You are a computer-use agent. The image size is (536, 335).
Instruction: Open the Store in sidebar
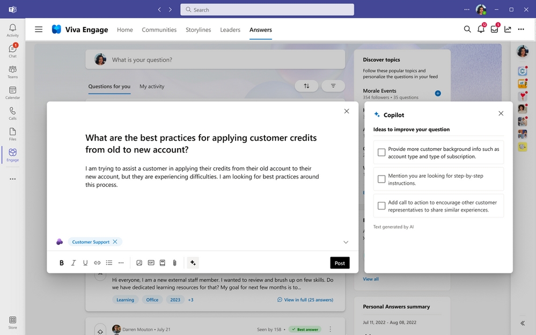tap(13, 322)
